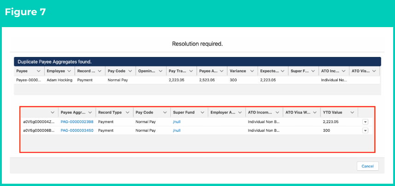Open the Openin... column chevron

pyautogui.click(x=161, y=71)
